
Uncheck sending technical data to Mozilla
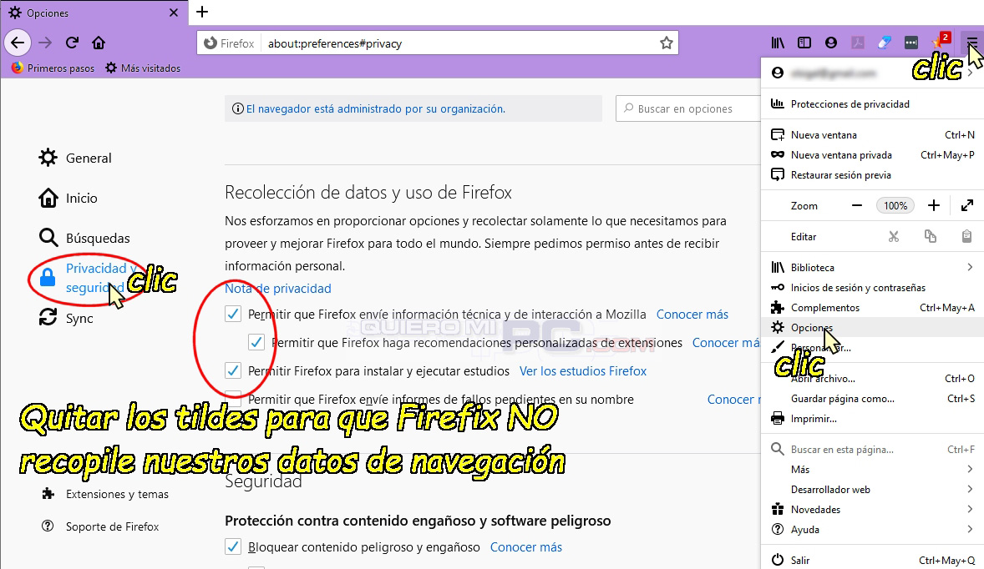[x=233, y=314]
